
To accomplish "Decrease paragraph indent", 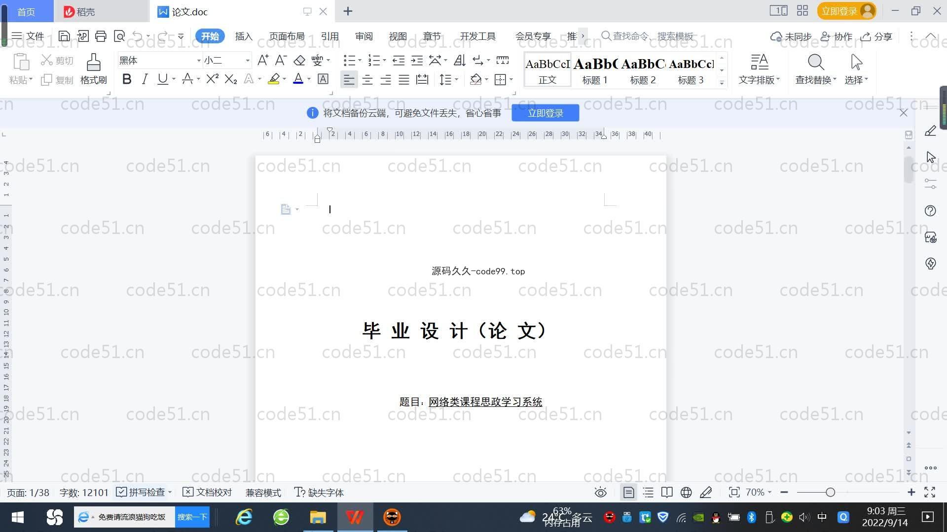I will click(399, 60).
